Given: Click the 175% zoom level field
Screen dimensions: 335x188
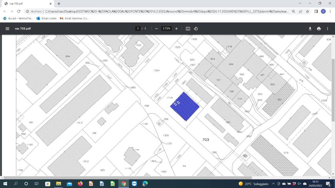Looking at the screenshot, I should coord(167,29).
